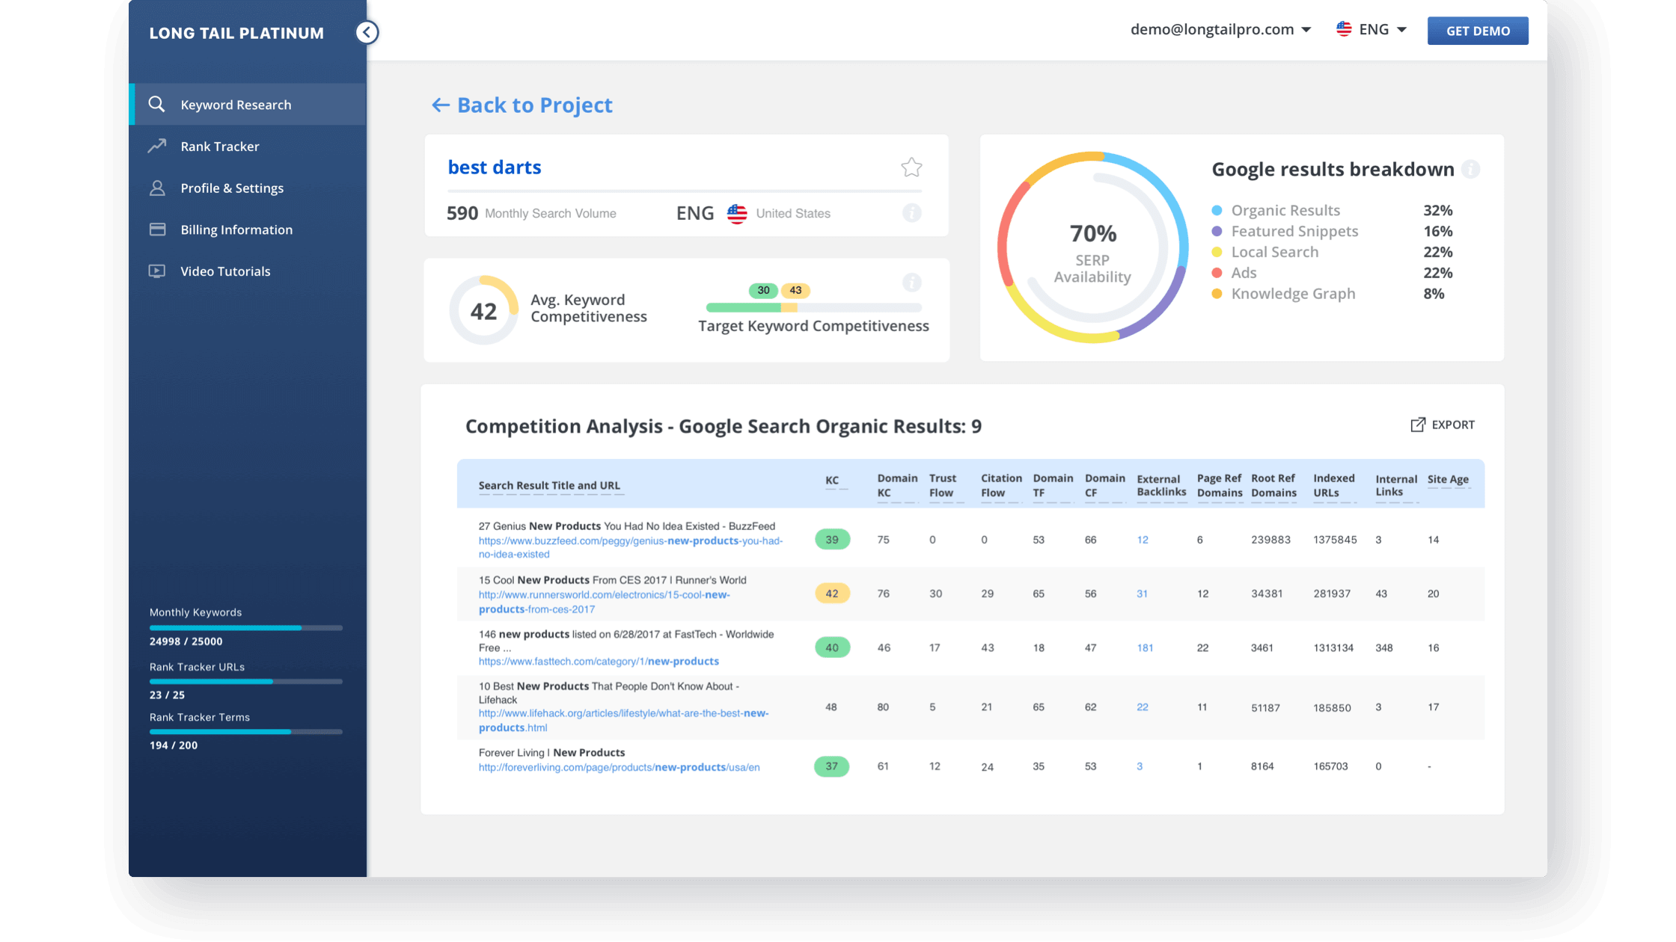
Task: Click the Billing Information sidebar icon
Action: (x=158, y=229)
